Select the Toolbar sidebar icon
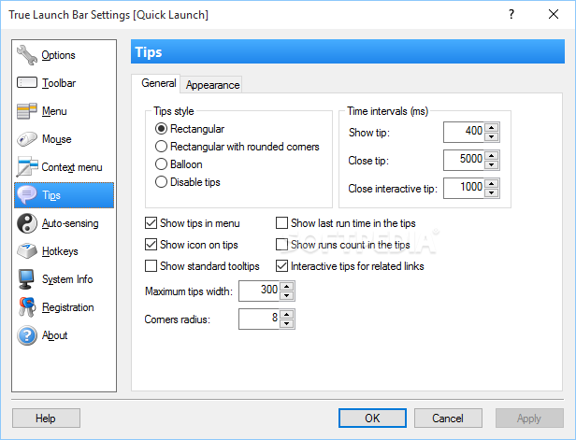The height and width of the screenshot is (440, 576). [27, 83]
